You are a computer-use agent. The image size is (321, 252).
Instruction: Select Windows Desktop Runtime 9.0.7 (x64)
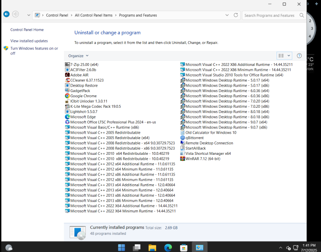pyautogui.click(x=224, y=122)
